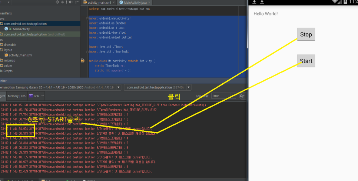The height and width of the screenshot is (181, 358).
Task: Switch to the activity_main.xml editor tab
Action: (99, 2)
